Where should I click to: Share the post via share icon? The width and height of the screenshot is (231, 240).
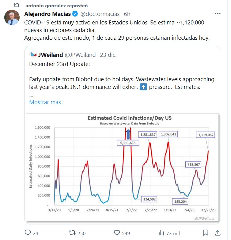pos(218,233)
